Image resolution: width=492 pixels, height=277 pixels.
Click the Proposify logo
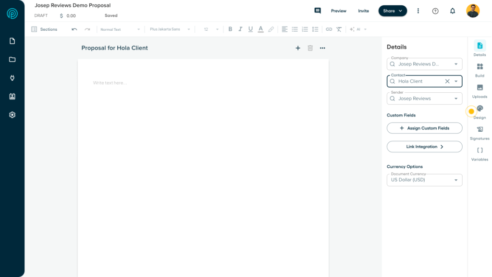coord(12,13)
